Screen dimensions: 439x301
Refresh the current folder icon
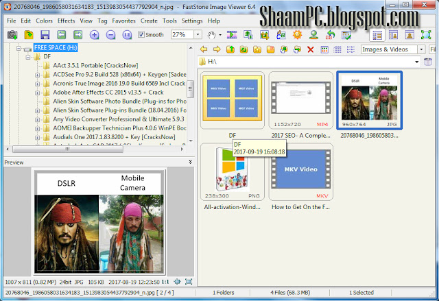pyautogui.click(x=244, y=49)
